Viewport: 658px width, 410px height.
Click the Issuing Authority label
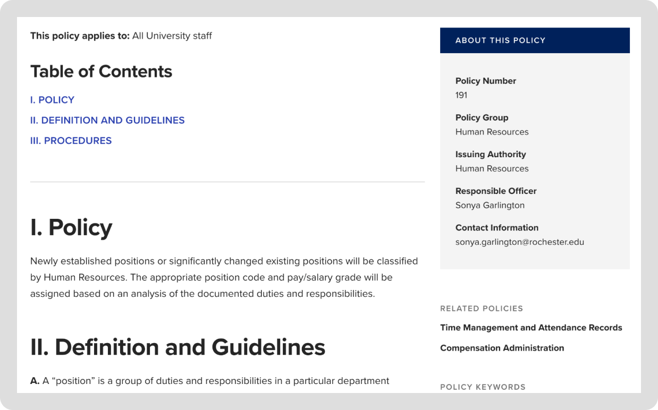[x=490, y=154]
